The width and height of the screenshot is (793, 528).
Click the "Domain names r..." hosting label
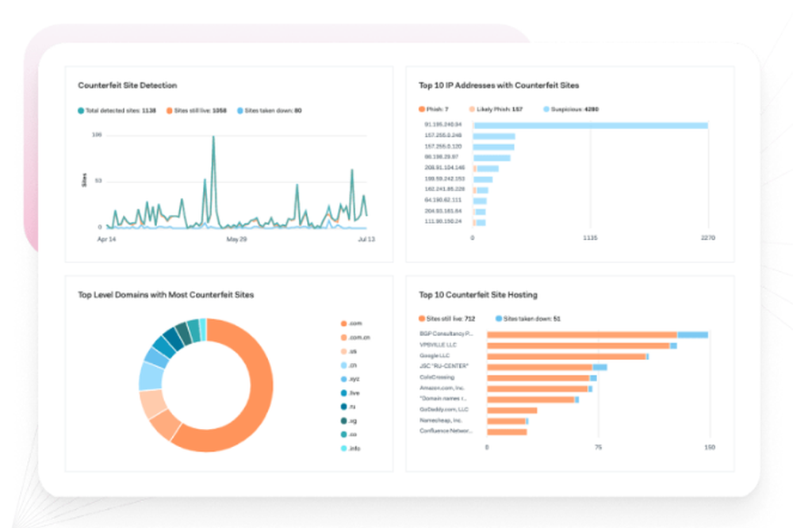[443, 399]
